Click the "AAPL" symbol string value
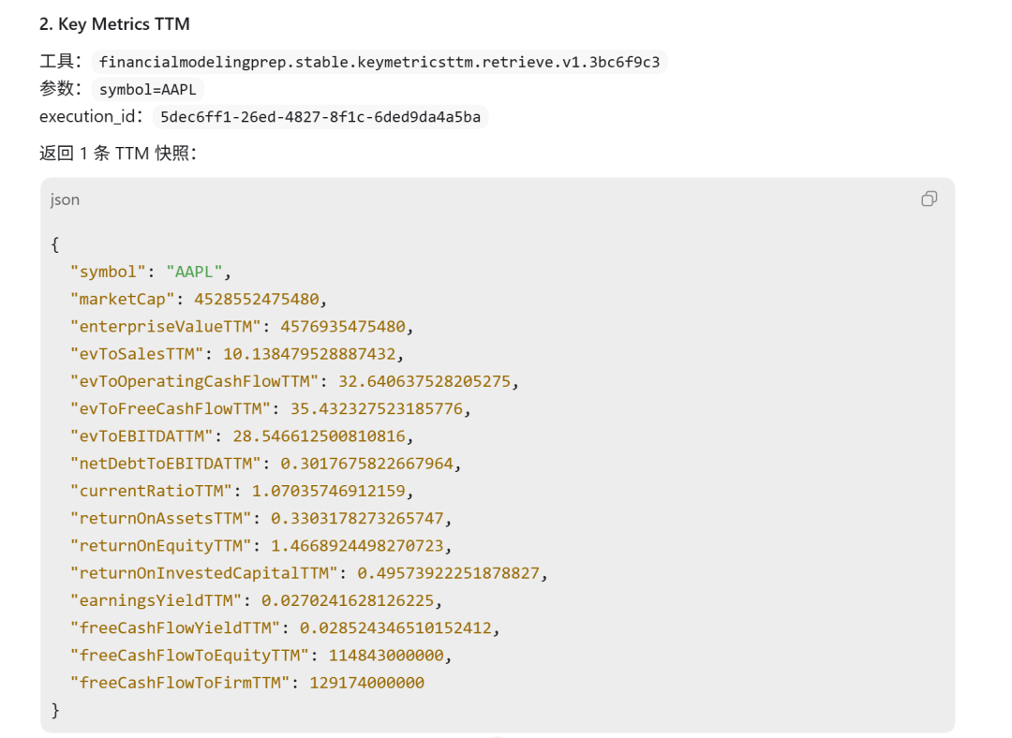1012x738 pixels. [194, 272]
